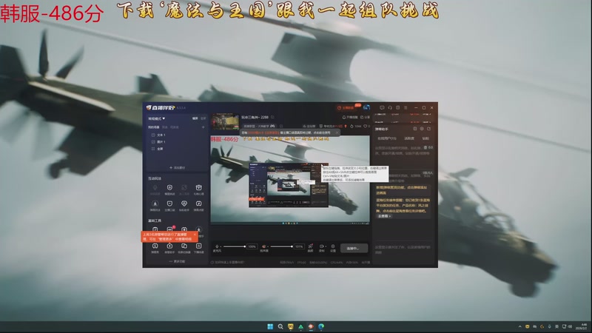The height and width of the screenshot is (333, 592).
Task: Open the game category selector
Action: coord(259,126)
